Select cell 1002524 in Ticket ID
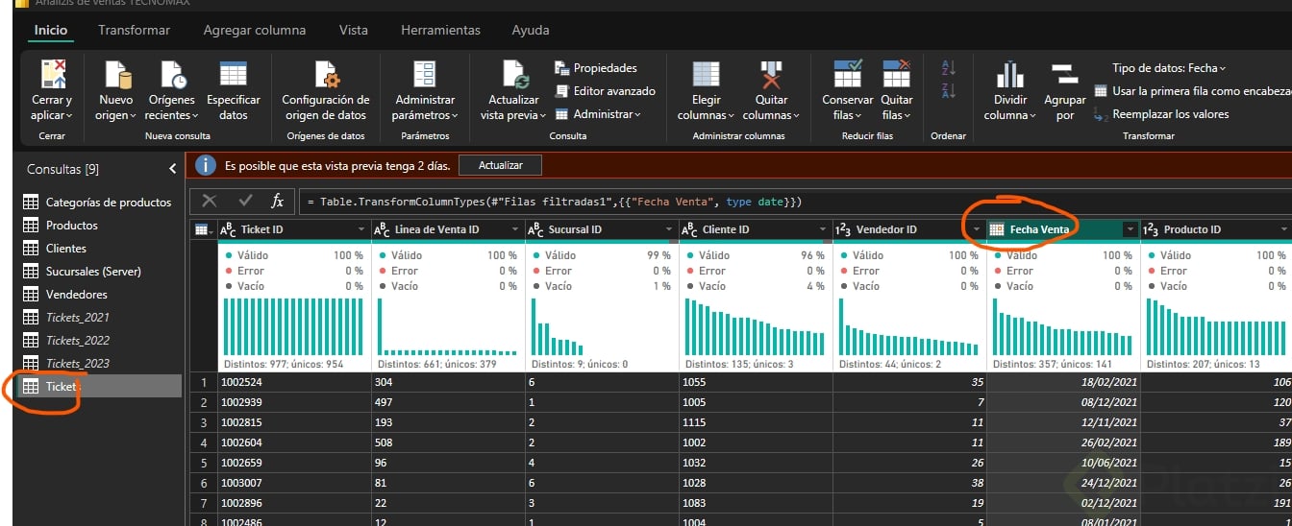The image size is (1292, 526). 294,382
